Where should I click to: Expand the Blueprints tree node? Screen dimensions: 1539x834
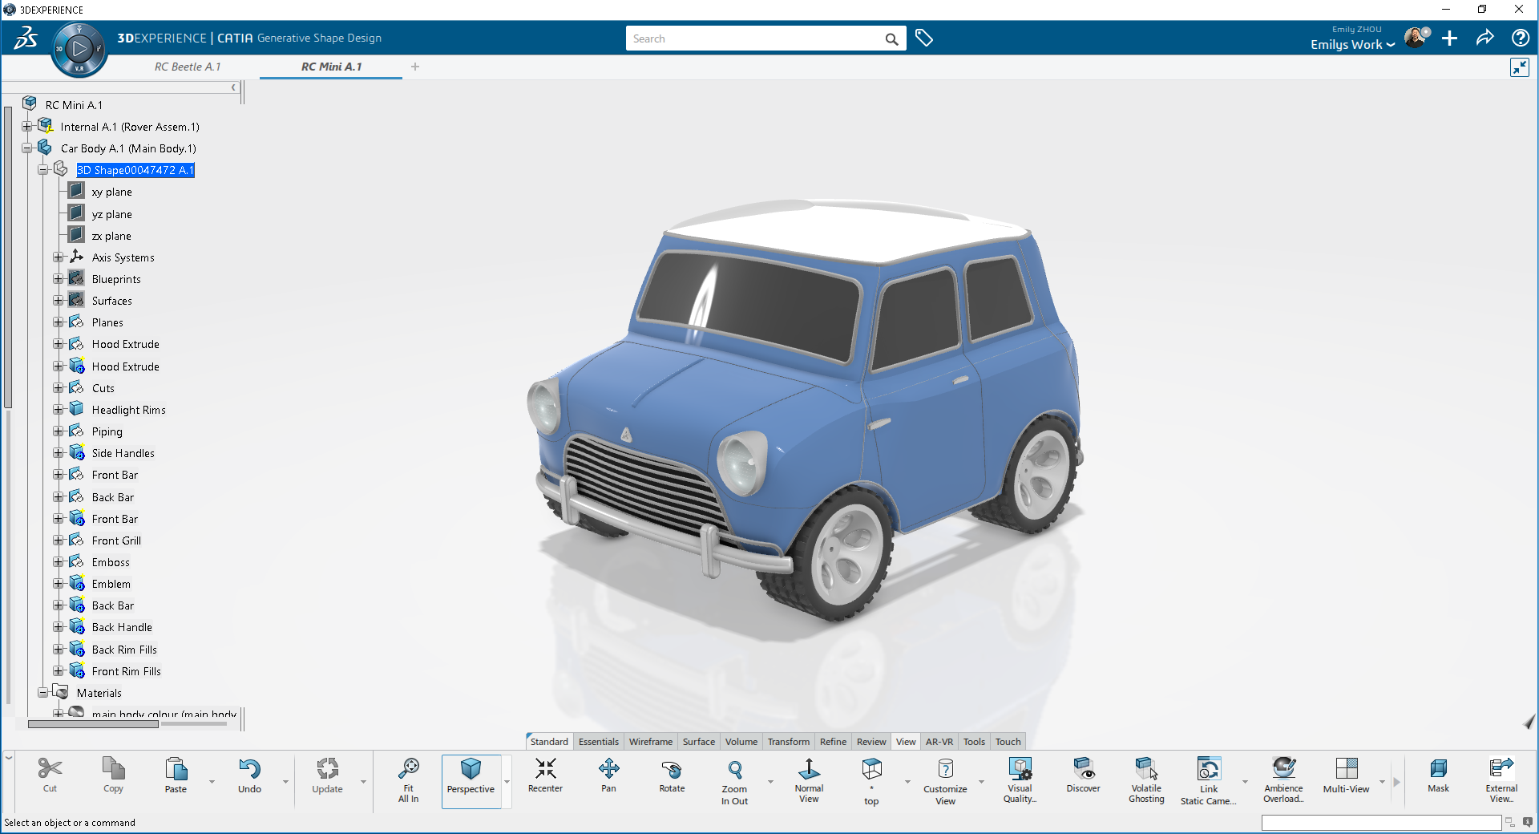[59, 279]
